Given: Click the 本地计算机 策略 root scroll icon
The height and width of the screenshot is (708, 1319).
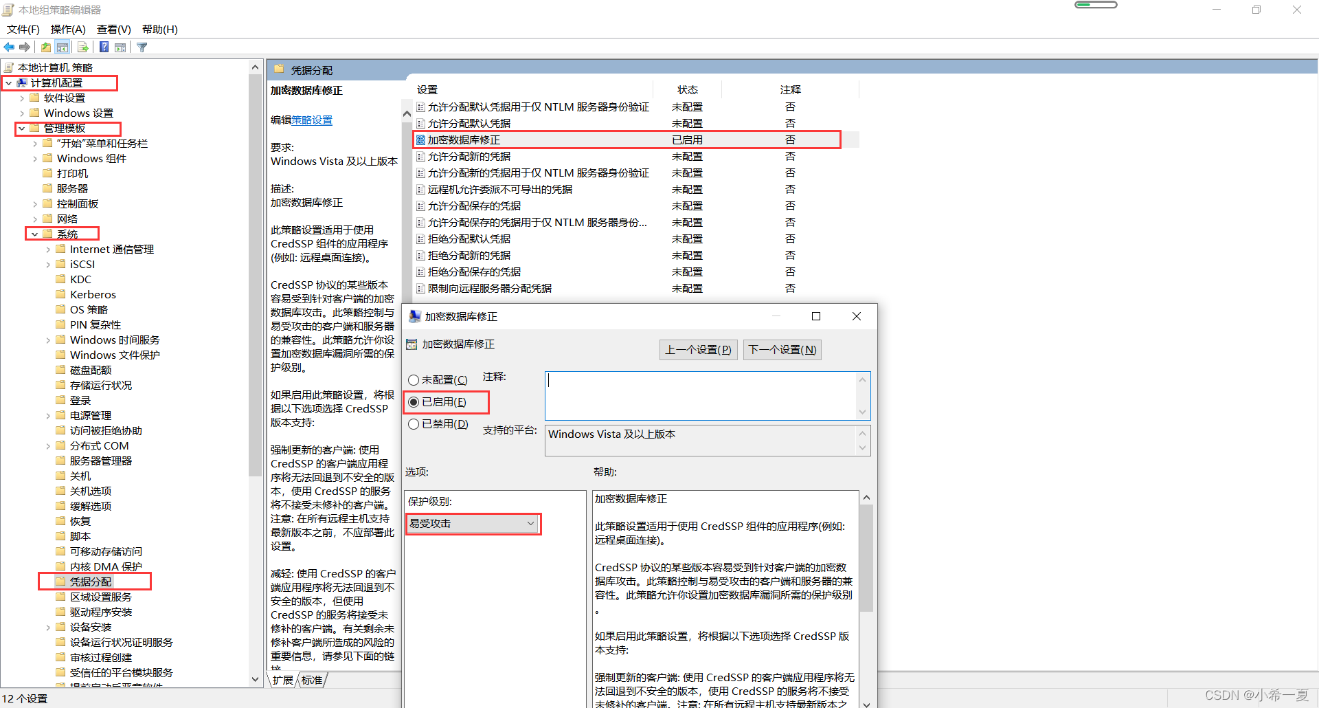Looking at the screenshot, I should click(x=9, y=67).
